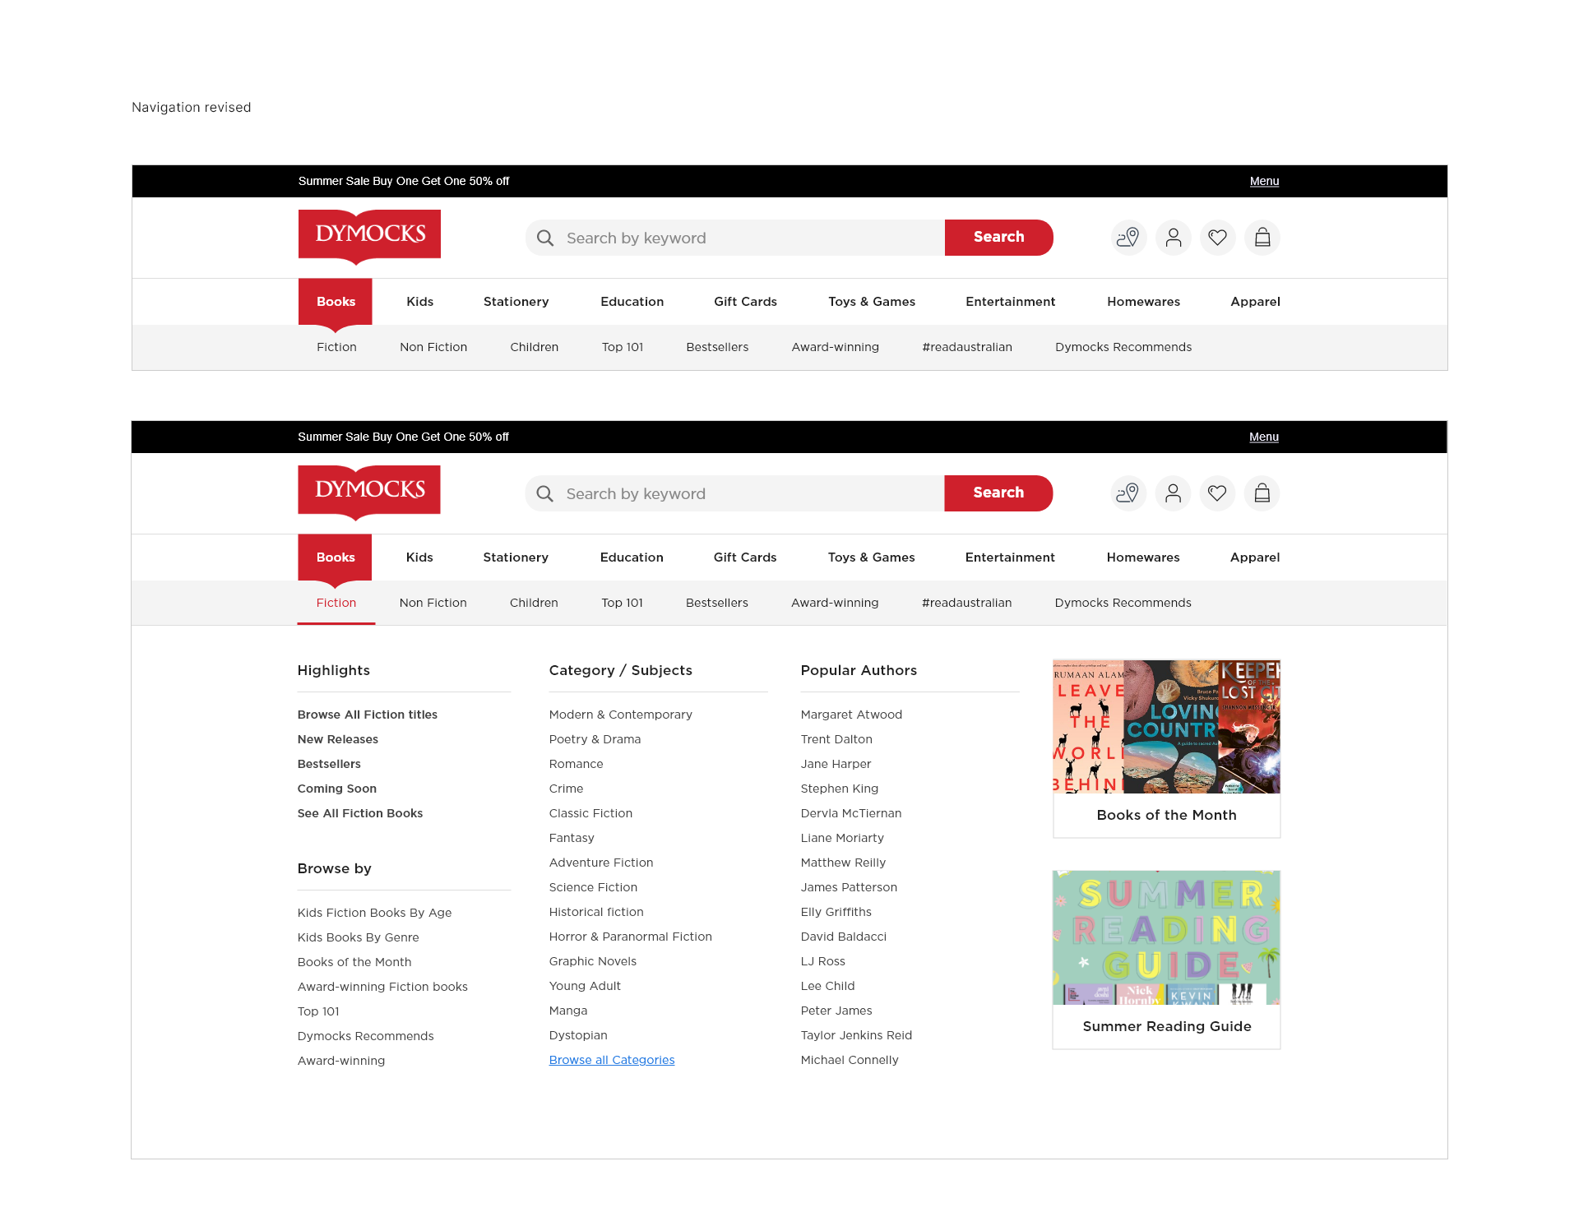
Task: Open Bestsellers in bottom sub navigation bar
Action: point(717,603)
